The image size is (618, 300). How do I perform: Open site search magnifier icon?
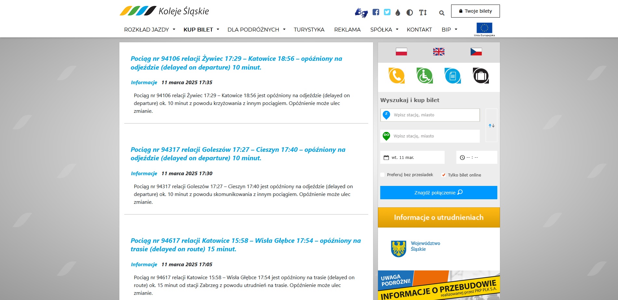[x=441, y=13]
